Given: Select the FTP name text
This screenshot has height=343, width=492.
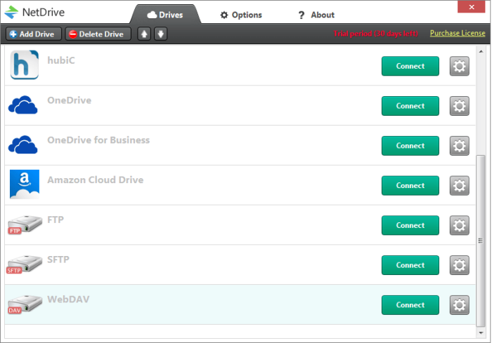Looking at the screenshot, I should (56, 220).
